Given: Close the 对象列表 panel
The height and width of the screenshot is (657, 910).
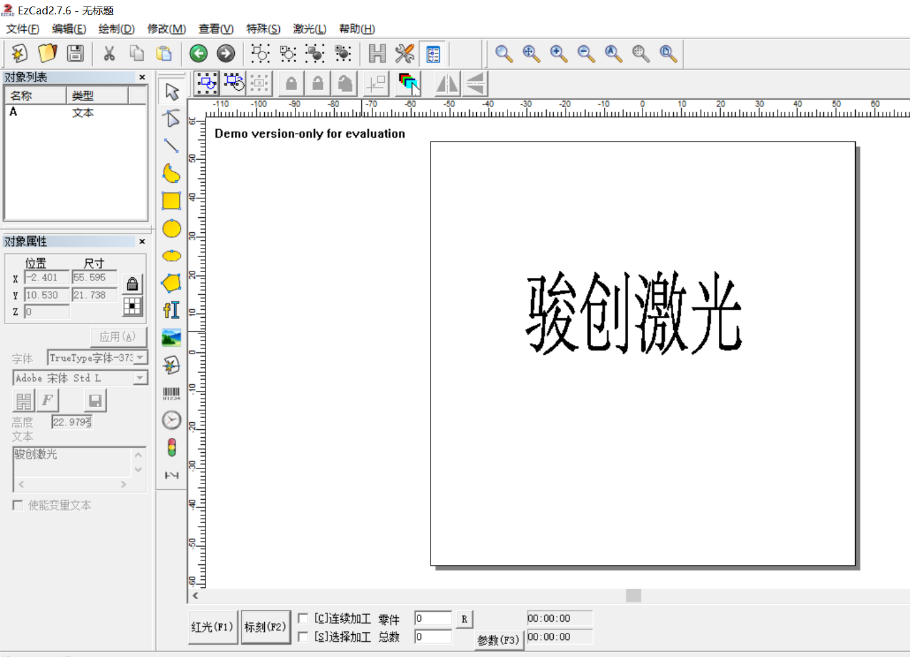Looking at the screenshot, I should tap(142, 77).
